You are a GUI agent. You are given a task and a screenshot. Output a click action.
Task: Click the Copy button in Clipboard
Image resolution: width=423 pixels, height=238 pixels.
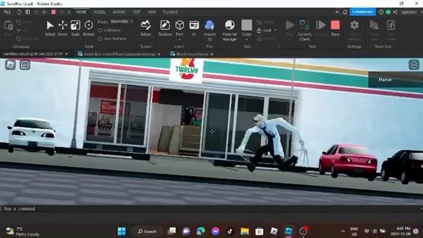point(24,22)
